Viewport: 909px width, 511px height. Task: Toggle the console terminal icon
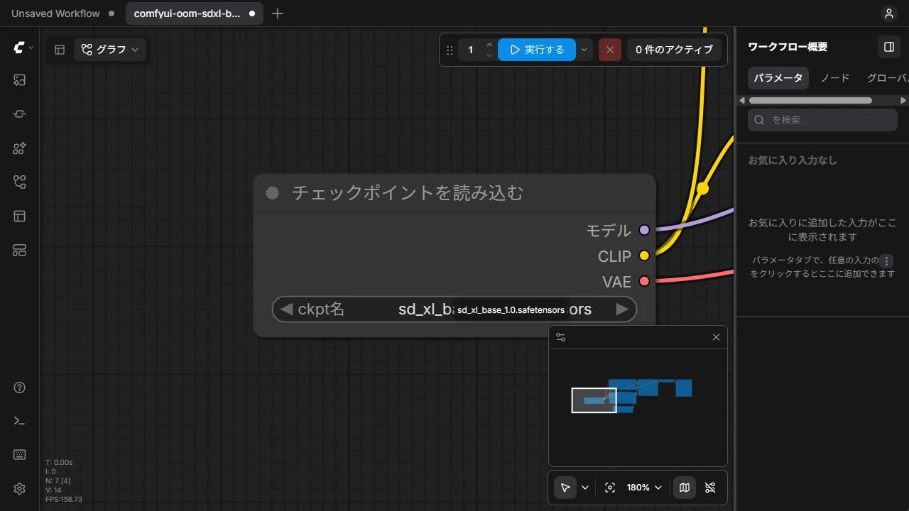pos(20,421)
